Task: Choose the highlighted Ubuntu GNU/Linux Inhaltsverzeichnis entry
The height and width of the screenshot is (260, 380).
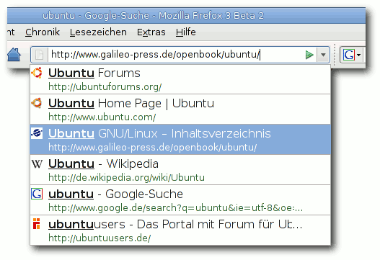Action: [180, 140]
